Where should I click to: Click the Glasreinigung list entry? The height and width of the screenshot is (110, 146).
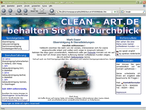coord(8,42)
